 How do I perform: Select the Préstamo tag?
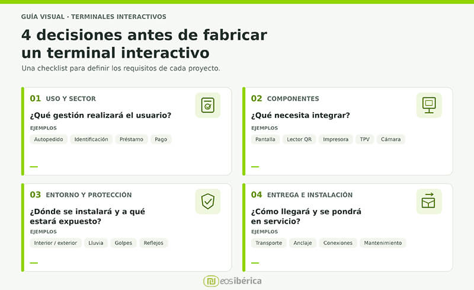131,139
